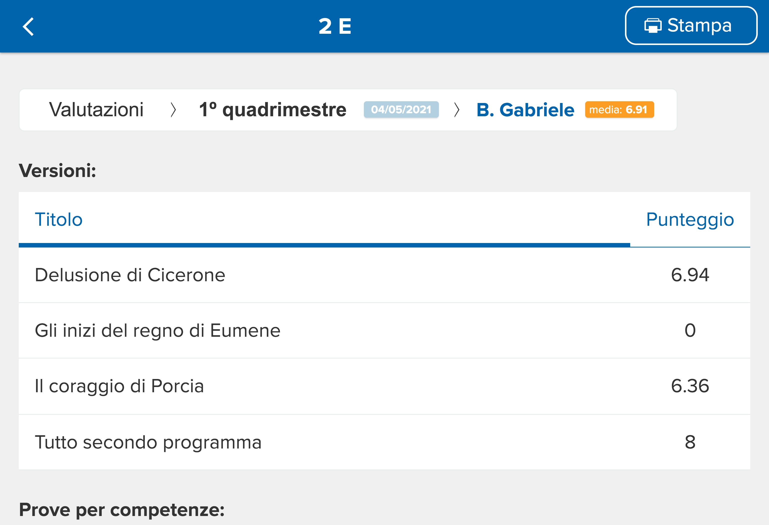Open the Delusione di Cicerone row

[384, 275]
